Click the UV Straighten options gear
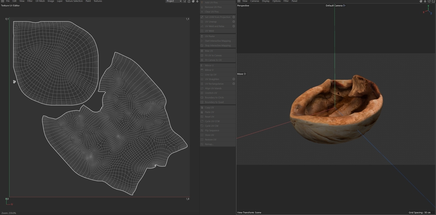 pos(234,79)
